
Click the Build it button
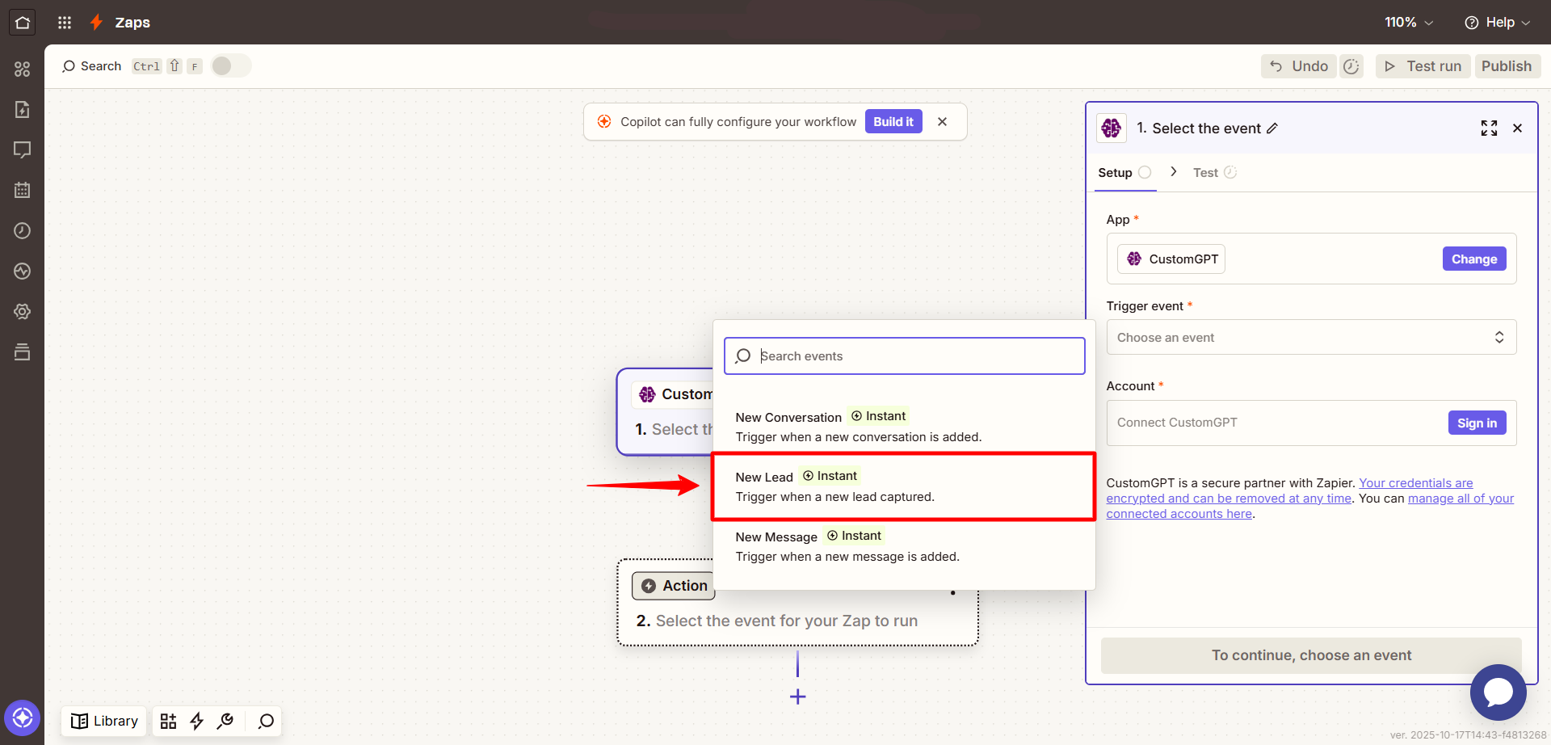point(893,121)
